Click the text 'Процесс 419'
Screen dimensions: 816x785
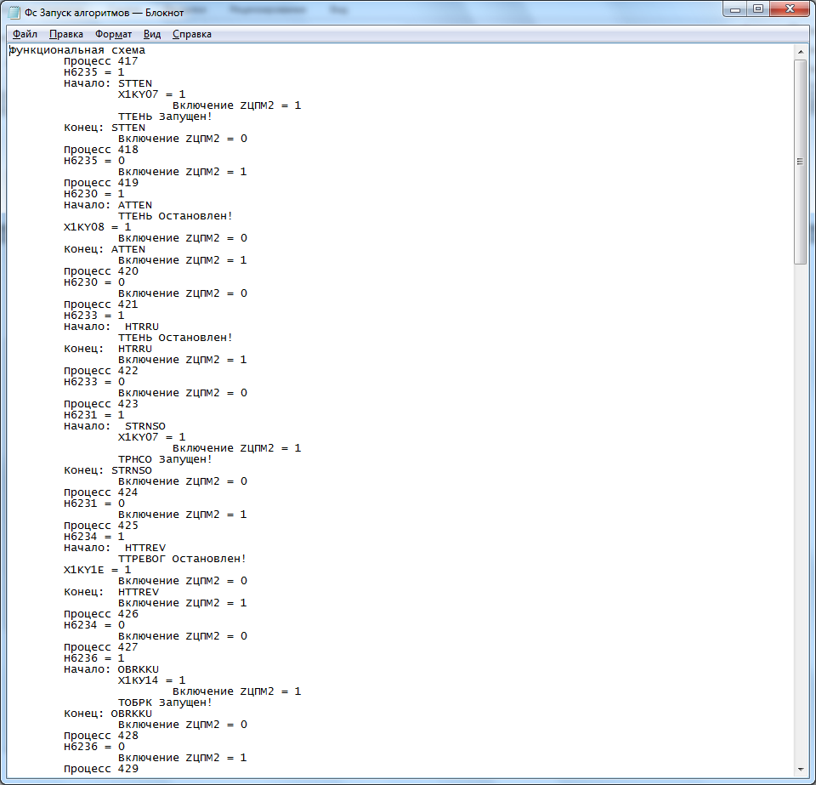coord(101,183)
